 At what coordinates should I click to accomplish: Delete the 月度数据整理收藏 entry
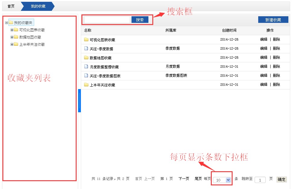277,66
